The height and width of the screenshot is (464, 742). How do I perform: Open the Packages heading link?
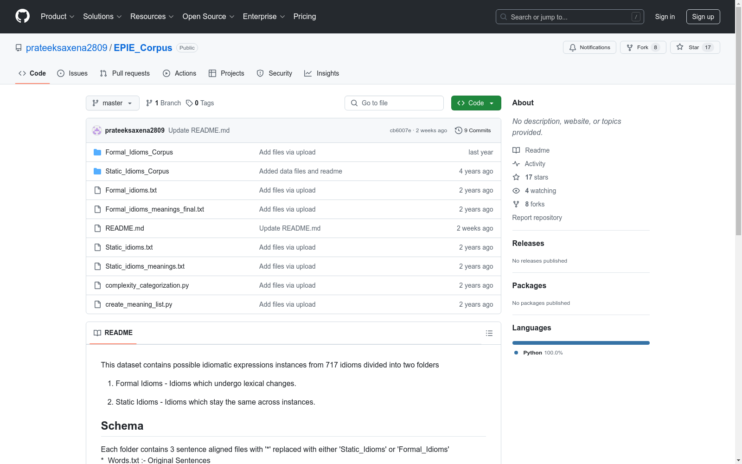point(529,285)
